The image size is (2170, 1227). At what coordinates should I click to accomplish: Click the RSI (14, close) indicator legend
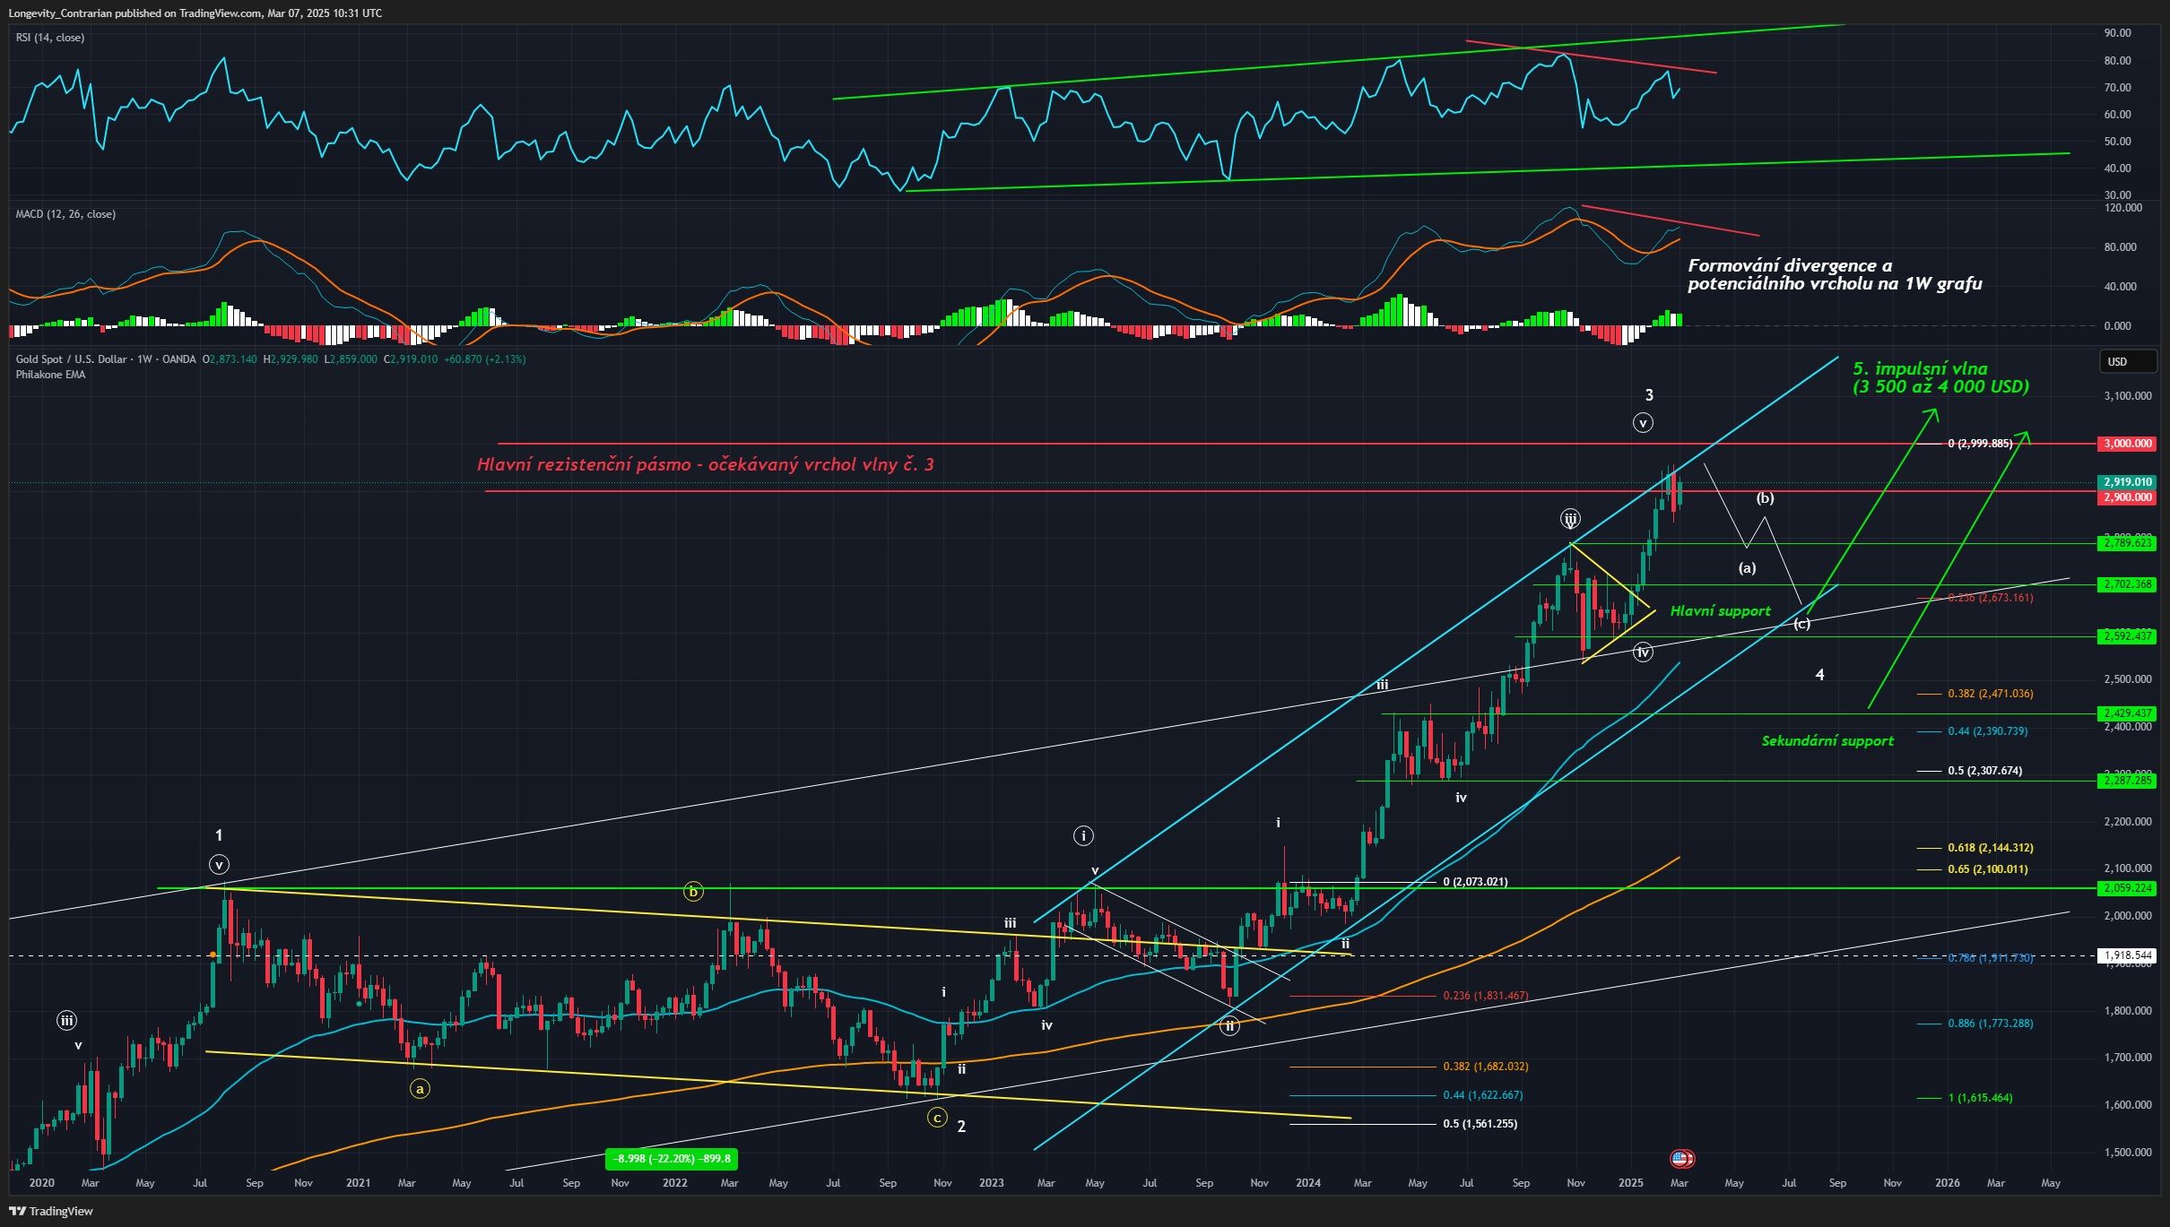pyautogui.click(x=50, y=38)
